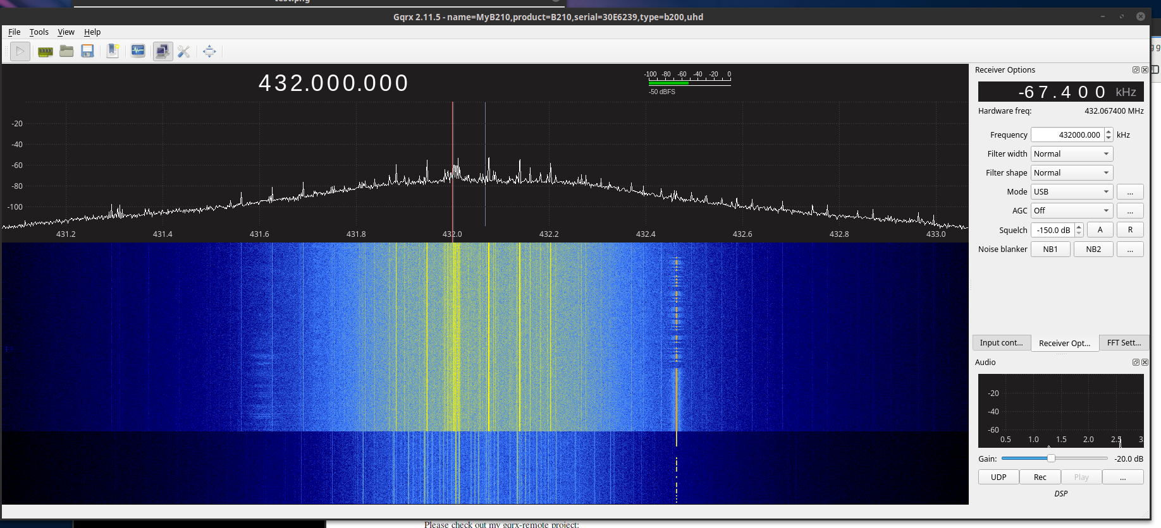
Task: Expand the AGC dropdown set to Off
Action: (x=1071, y=210)
